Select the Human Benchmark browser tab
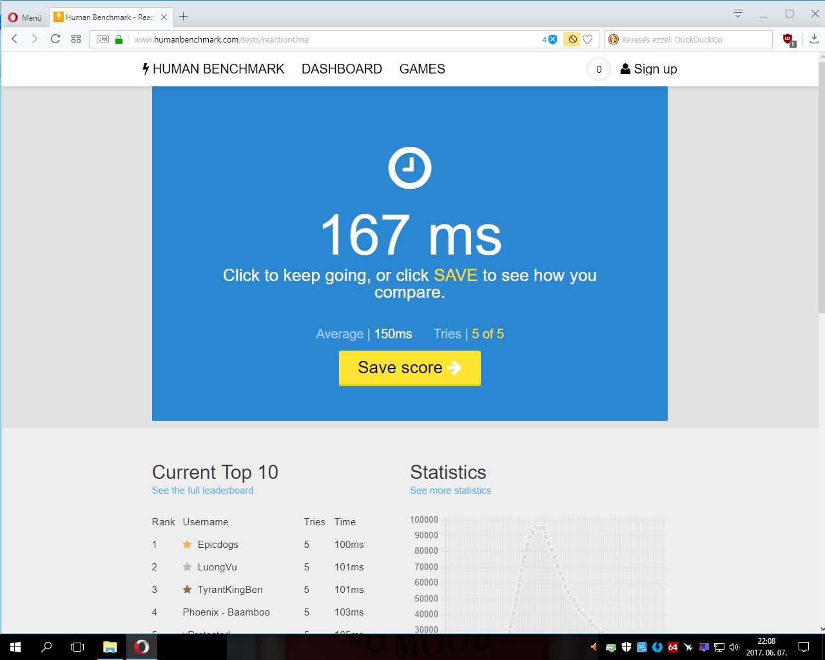825x660 pixels. pyautogui.click(x=111, y=17)
